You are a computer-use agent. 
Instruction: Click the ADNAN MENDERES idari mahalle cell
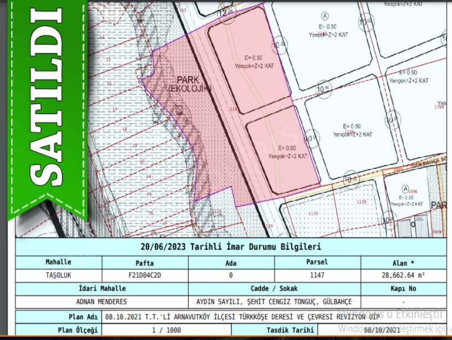[x=101, y=302]
